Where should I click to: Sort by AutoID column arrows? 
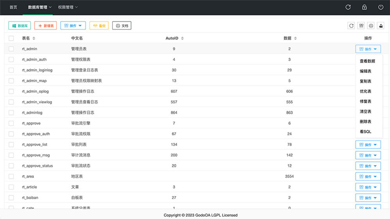[x=182, y=38]
